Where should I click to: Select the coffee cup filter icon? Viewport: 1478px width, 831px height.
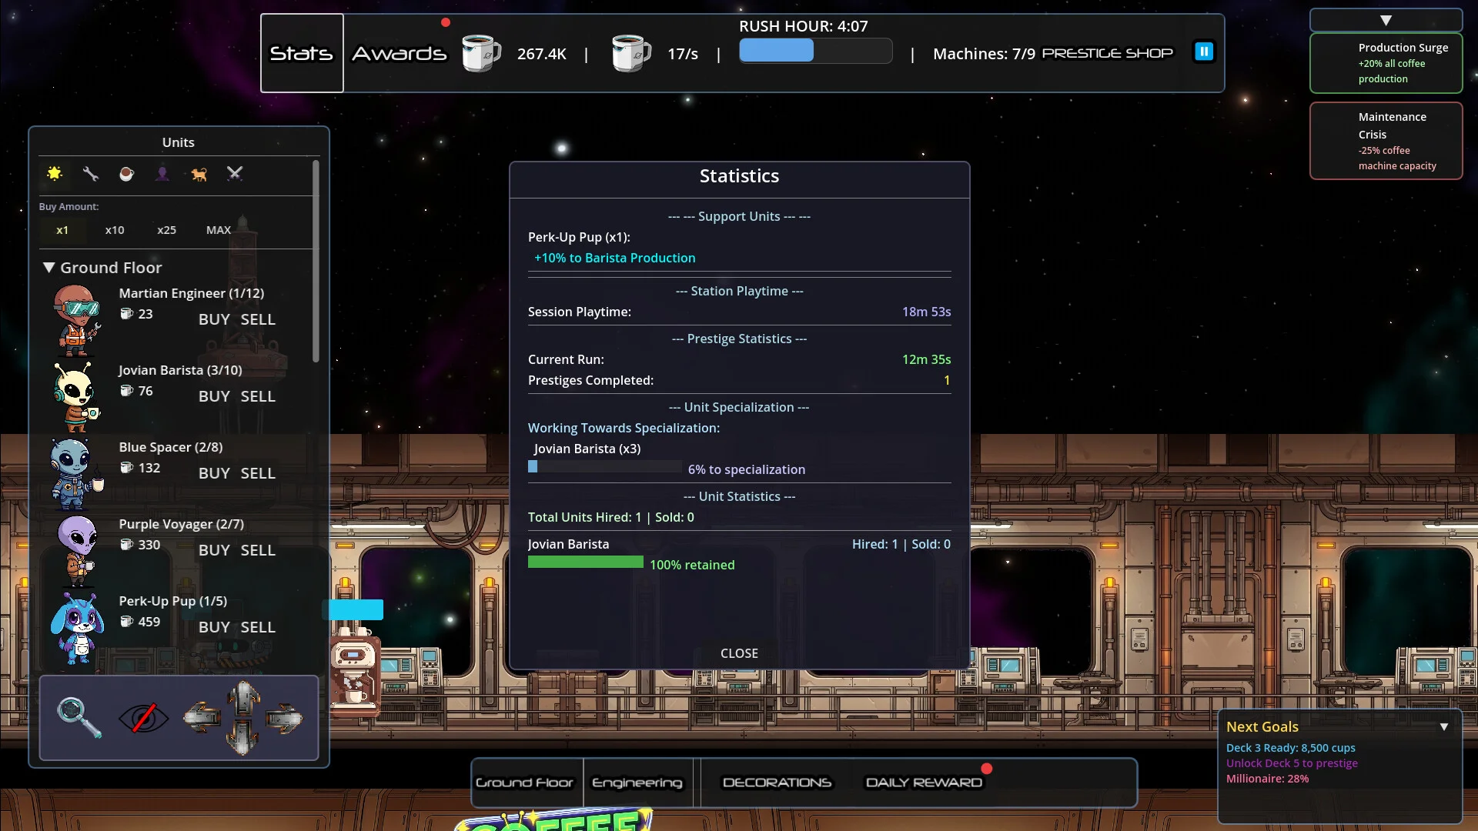point(126,174)
